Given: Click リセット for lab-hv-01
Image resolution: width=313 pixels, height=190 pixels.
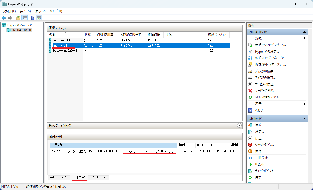Looking at the screenshot, I should tap(260, 164).
